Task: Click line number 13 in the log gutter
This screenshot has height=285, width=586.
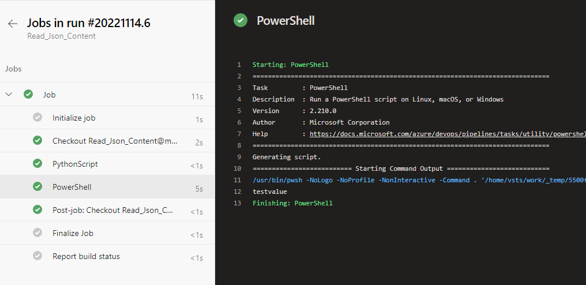Action: point(237,204)
